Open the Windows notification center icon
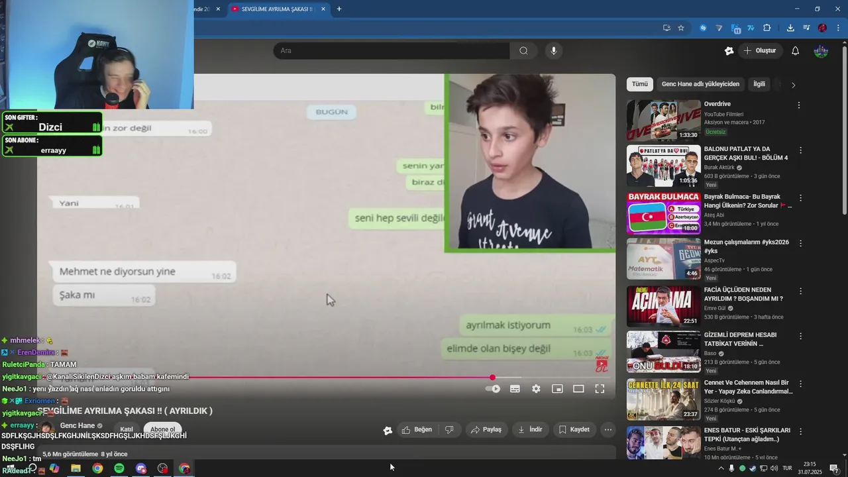Screen dimensions: 848x477 tap(834, 468)
